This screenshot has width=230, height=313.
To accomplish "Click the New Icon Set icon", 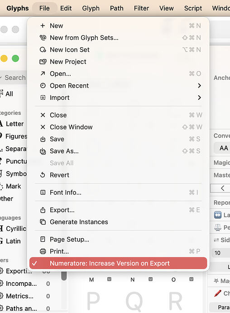I will 43,49.
